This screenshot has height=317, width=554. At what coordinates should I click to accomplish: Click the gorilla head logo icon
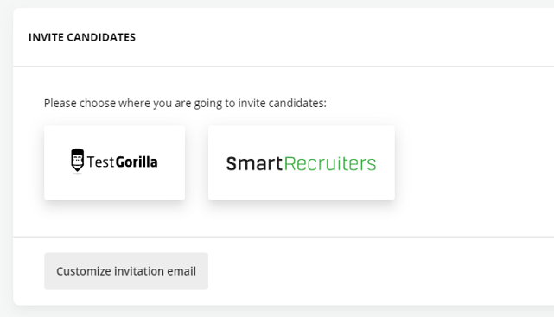78,161
